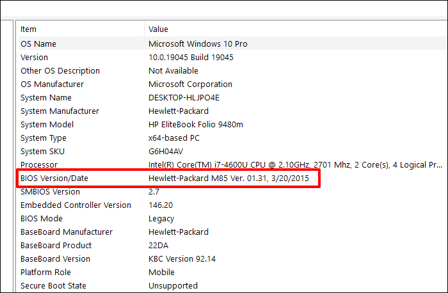The image size is (448, 293).
Task: Select the BaseBoard Product row
Action: pos(56,246)
